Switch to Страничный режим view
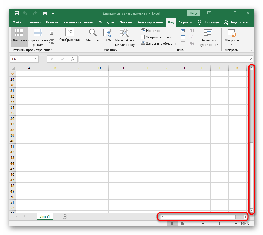This screenshot has height=235, width=263. [38, 38]
